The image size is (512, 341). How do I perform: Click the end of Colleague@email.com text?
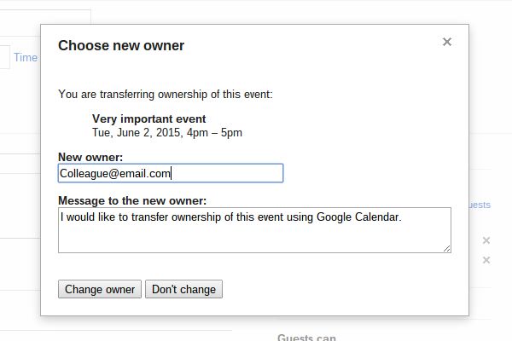pyautogui.click(x=172, y=173)
